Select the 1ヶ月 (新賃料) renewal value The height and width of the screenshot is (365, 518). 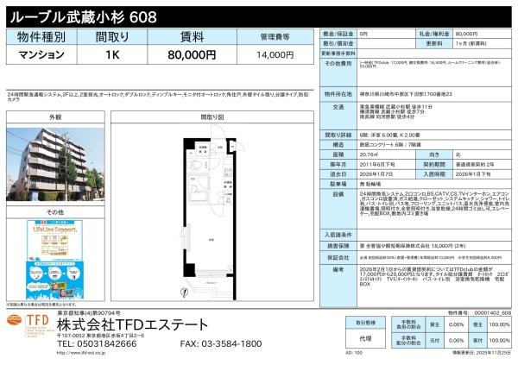click(x=471, y=44)
